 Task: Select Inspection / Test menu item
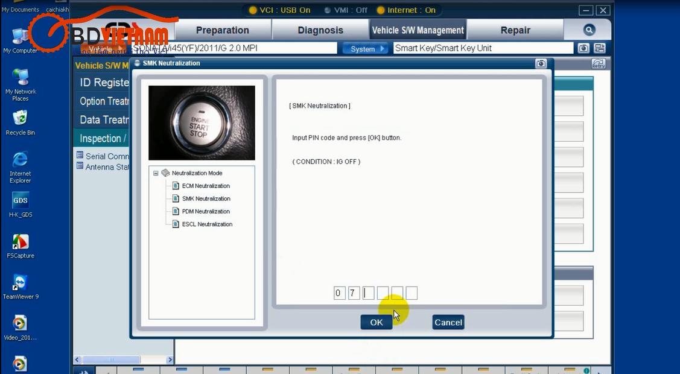tap(103, 138)
